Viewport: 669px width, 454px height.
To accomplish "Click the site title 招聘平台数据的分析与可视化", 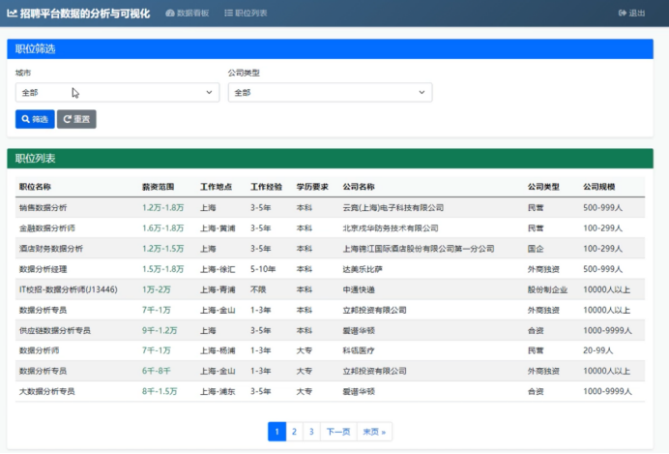I will point(85,14).
